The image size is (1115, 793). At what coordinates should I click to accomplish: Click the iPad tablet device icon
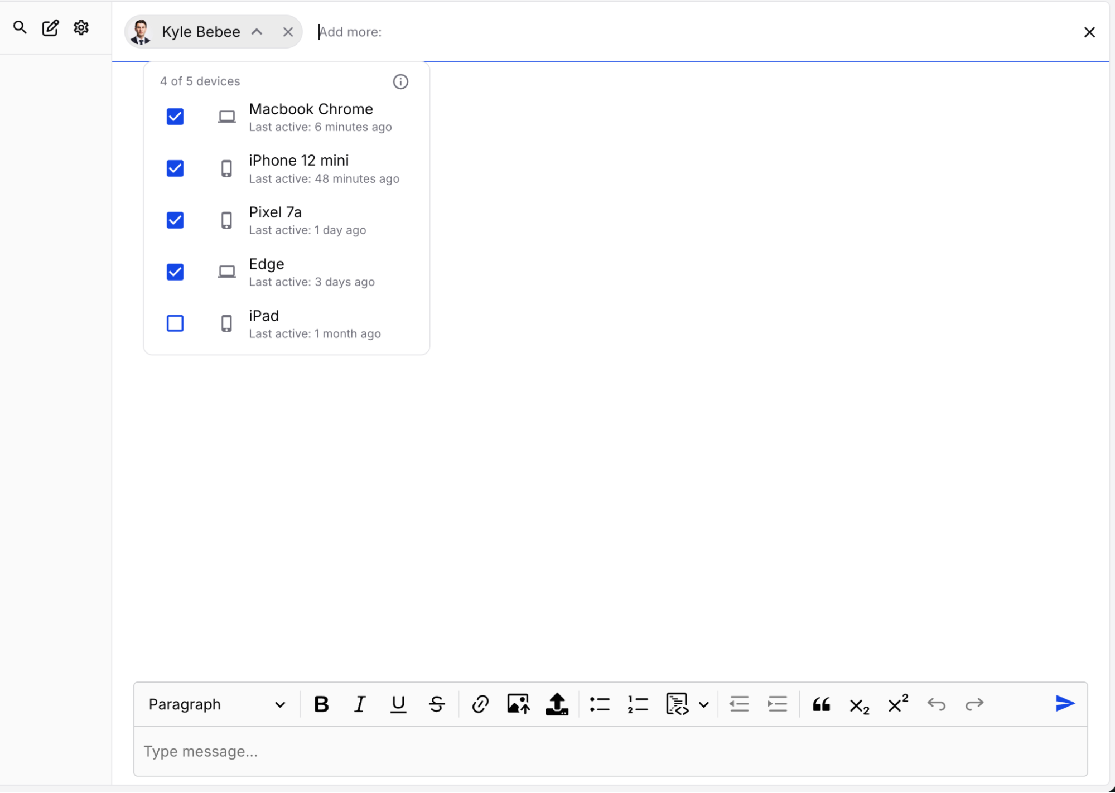point(226,323)
